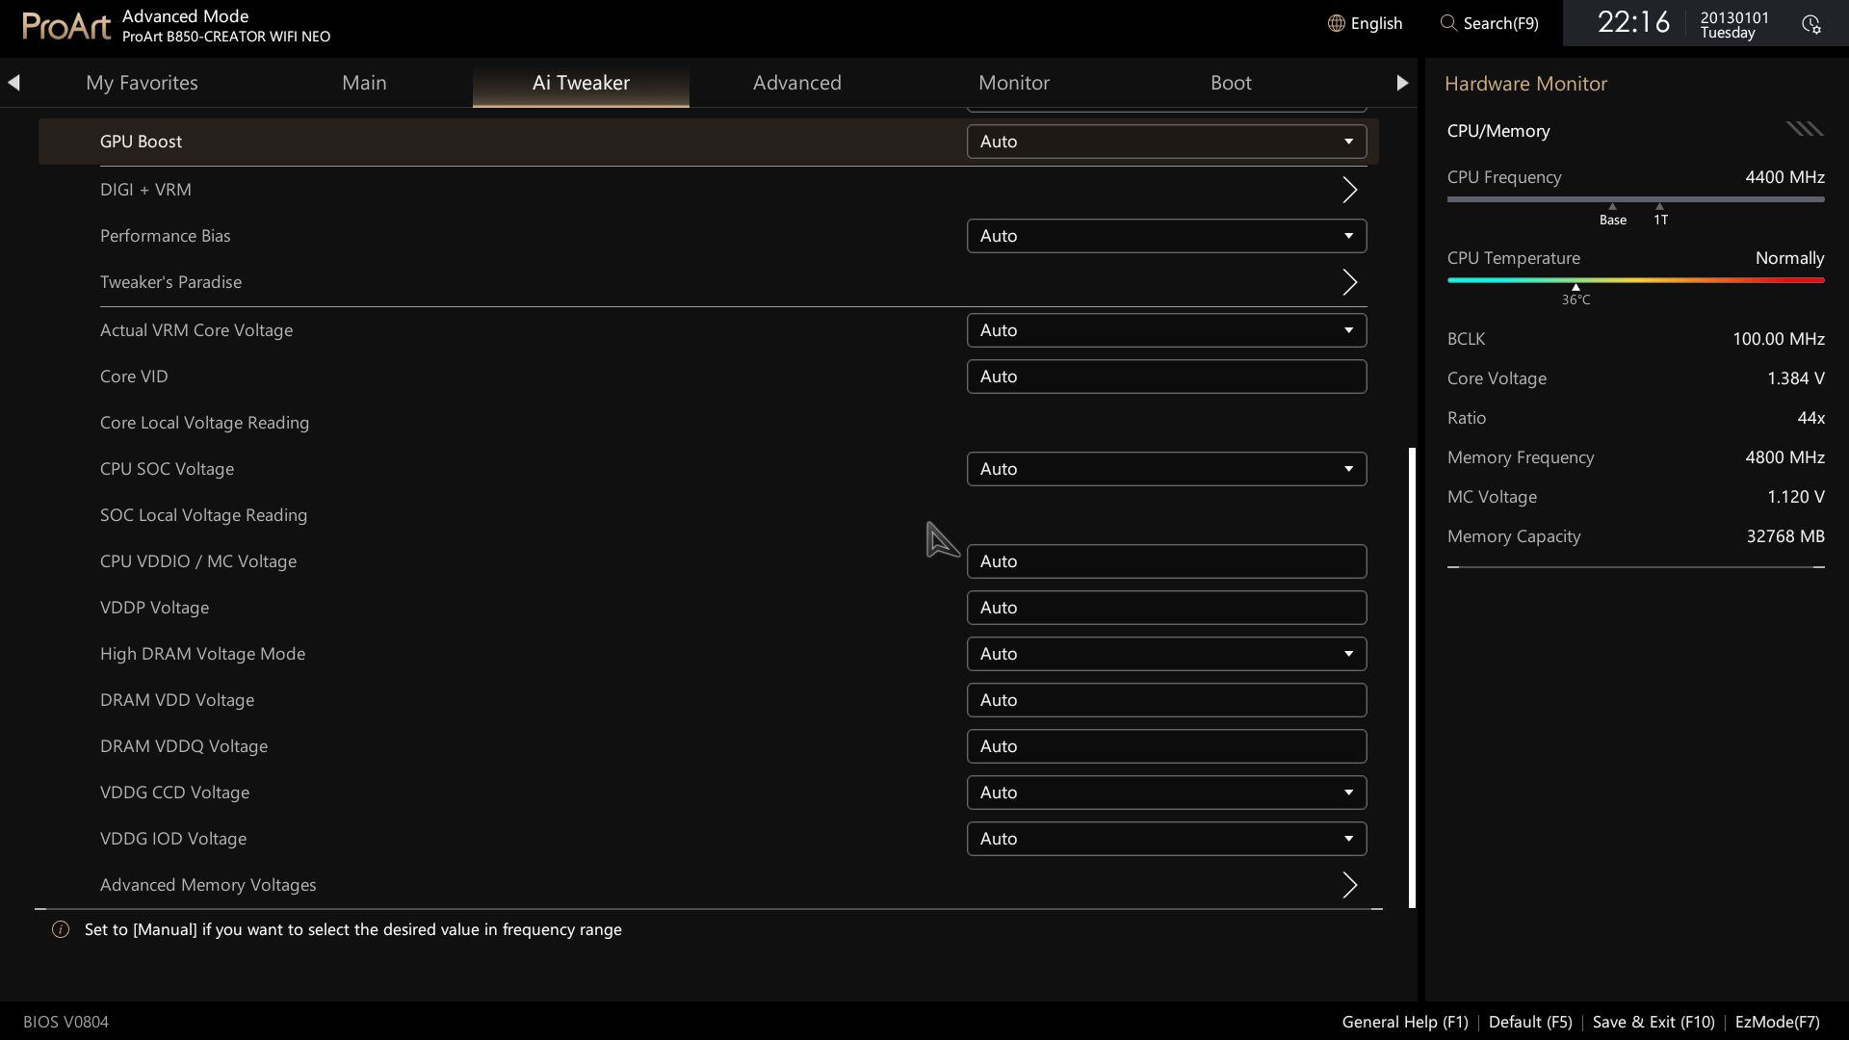1849x1040 pixels.
Task: Click Save & Exit (F10)
Action: tap(1654, 1022)
